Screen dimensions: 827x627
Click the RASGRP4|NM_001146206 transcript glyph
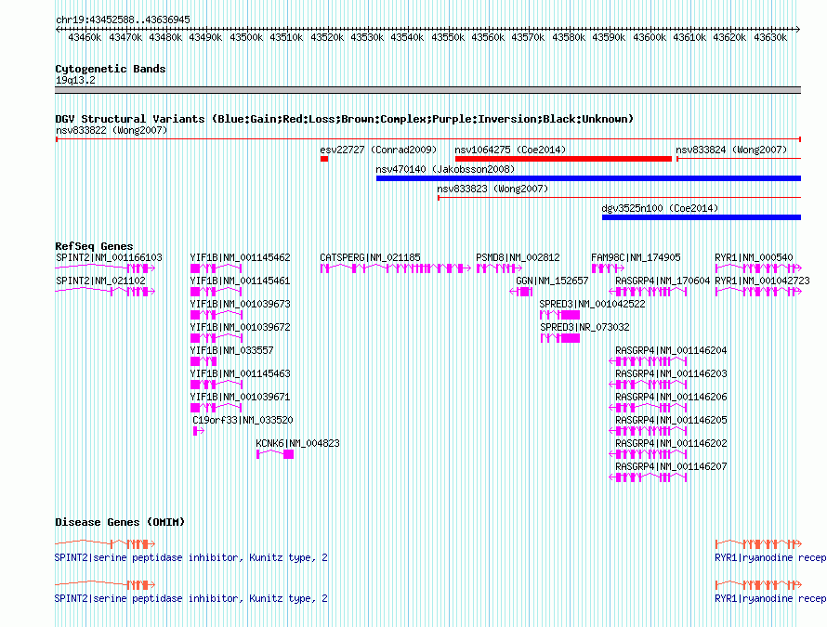pyautogui.click(x=649, y=408)
